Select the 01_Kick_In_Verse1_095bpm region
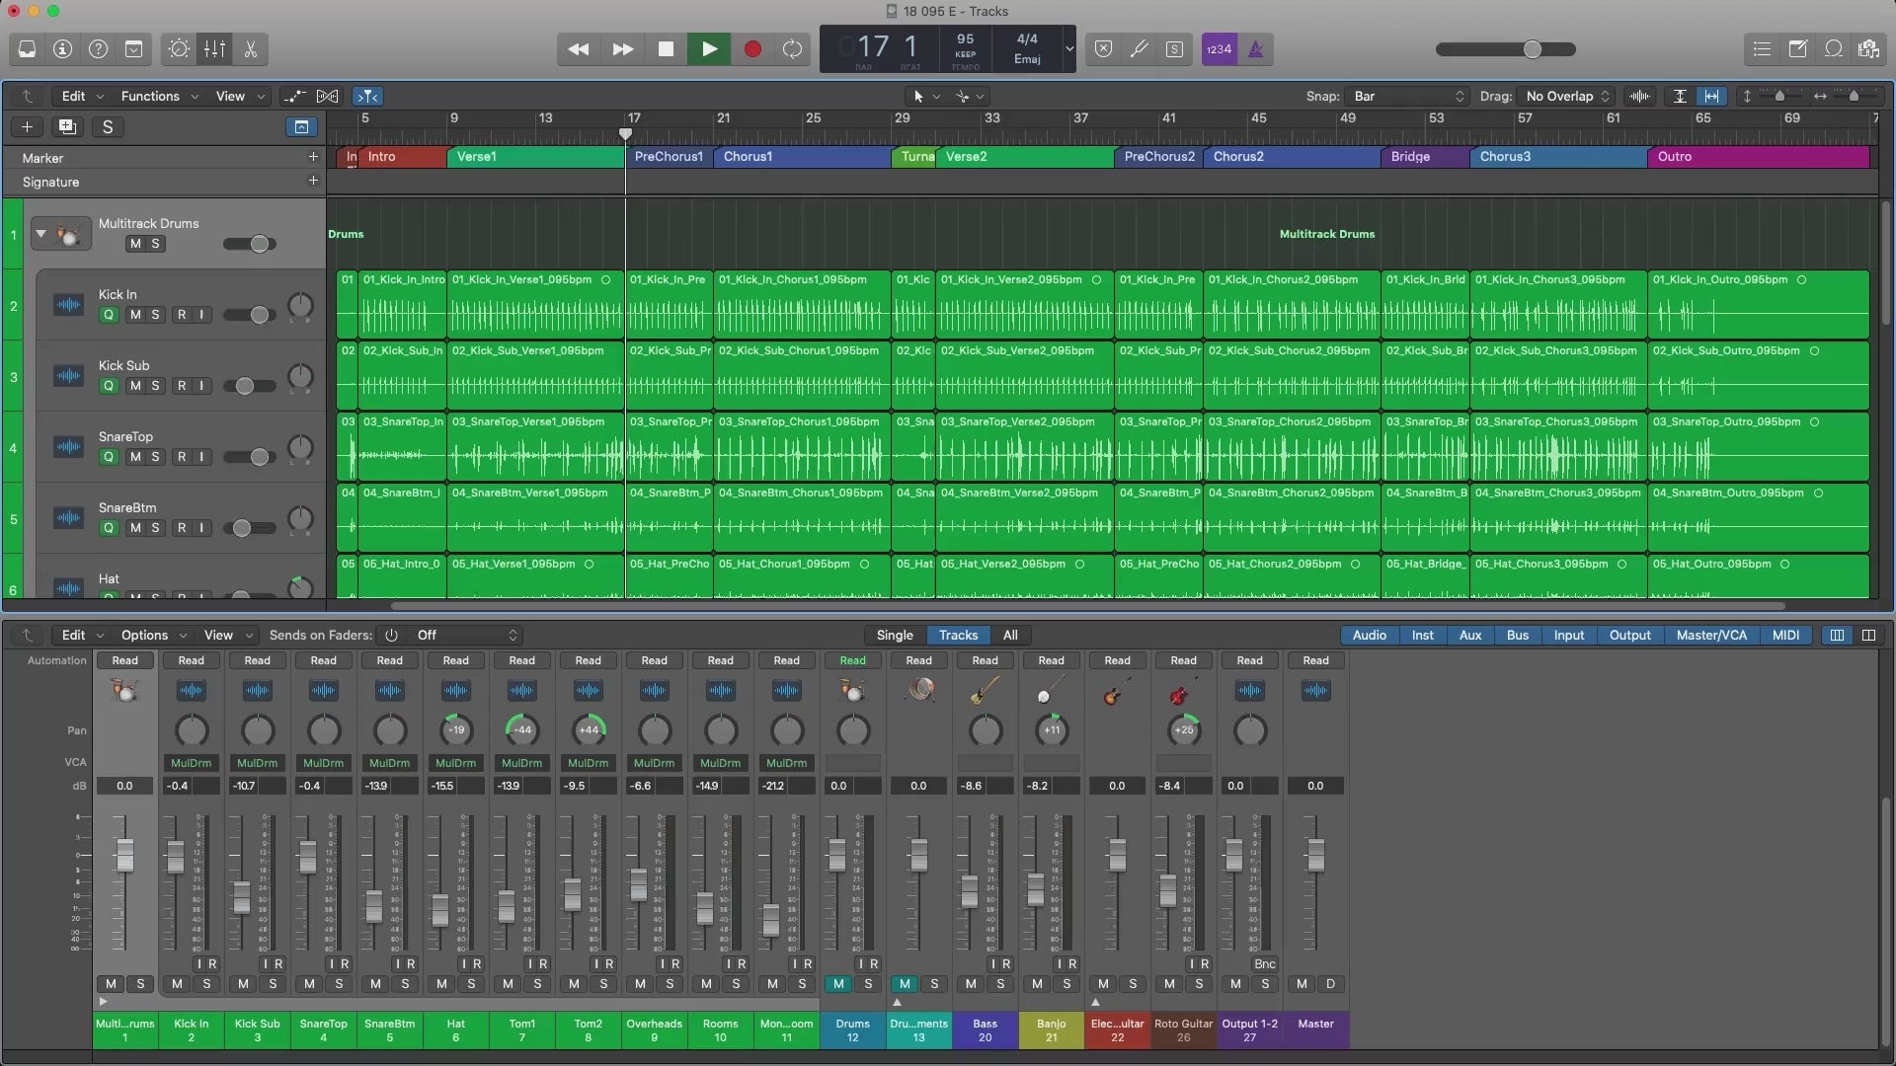The height and width of the screenshot is (1066, 1896). pos(535,304)
